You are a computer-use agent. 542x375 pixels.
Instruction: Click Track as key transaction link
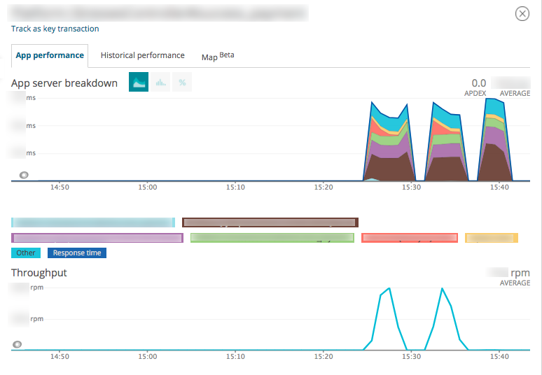coord(55,29)
